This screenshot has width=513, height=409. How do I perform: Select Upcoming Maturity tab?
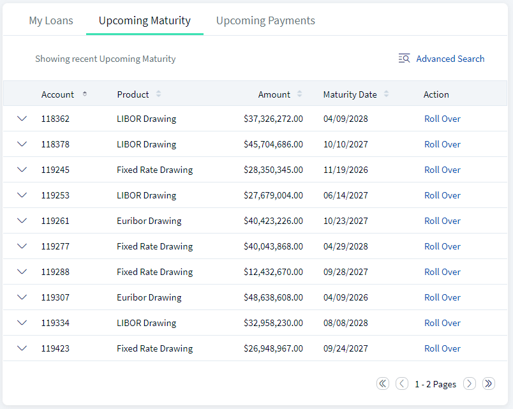[145, 20]
